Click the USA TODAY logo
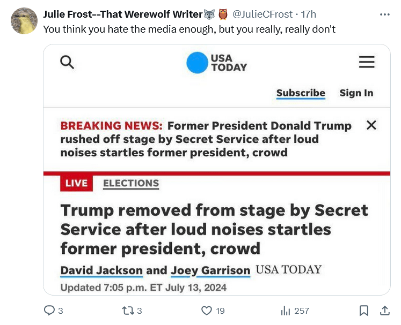 (217, 63)
